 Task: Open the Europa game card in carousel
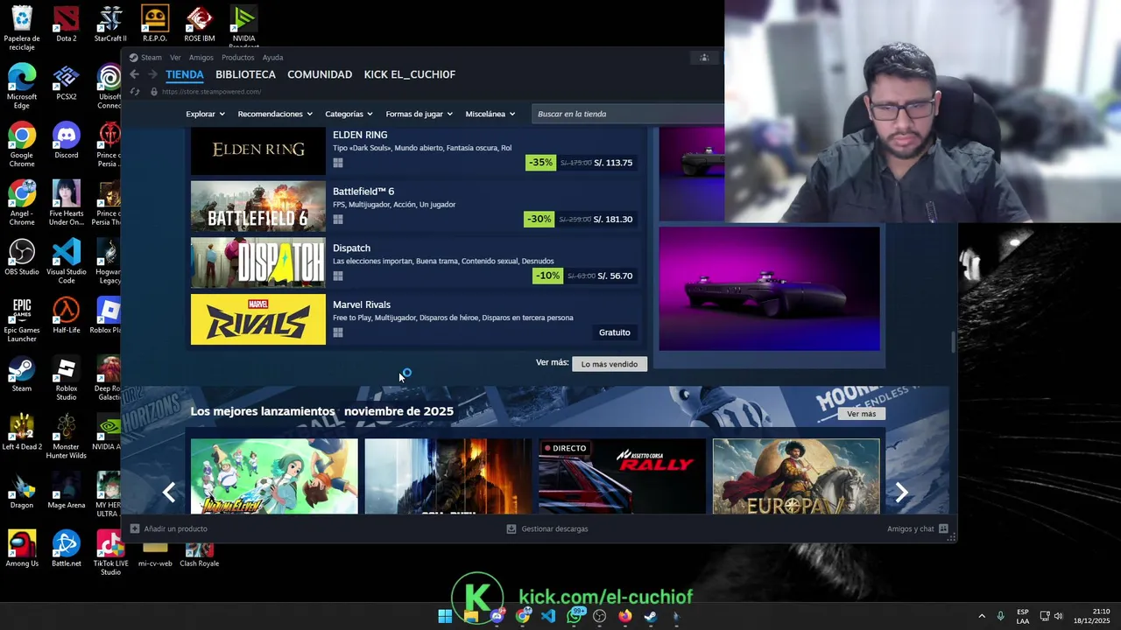(796, 476)
